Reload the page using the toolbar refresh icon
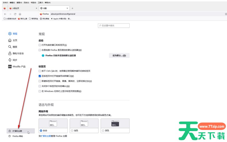 [x=15, y=14]
